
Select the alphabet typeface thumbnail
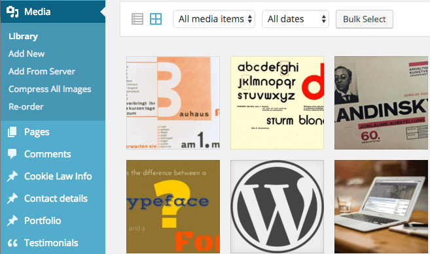(277, 103)
